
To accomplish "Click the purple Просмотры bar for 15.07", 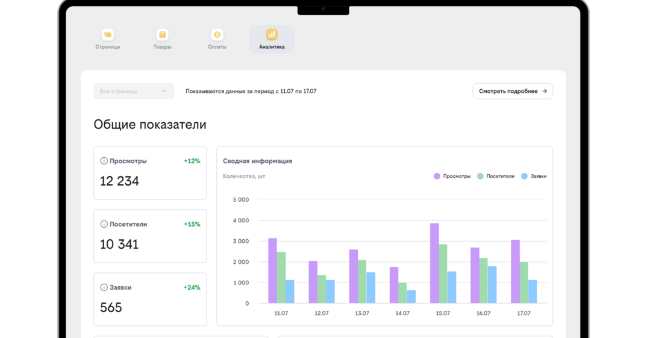I will (x=434, y=263).
